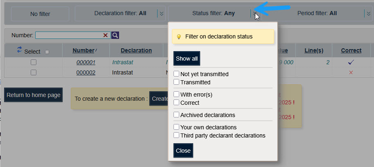Click the lightbulb hint icon in the filter popup
374x167 pixels.
tap(179, 37)
